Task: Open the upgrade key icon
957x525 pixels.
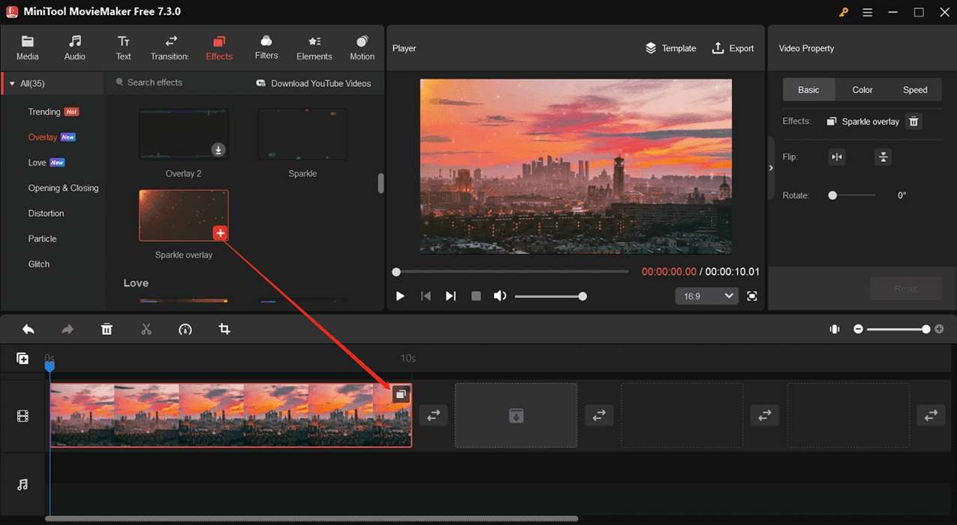Action: click(x=844, y=12)
